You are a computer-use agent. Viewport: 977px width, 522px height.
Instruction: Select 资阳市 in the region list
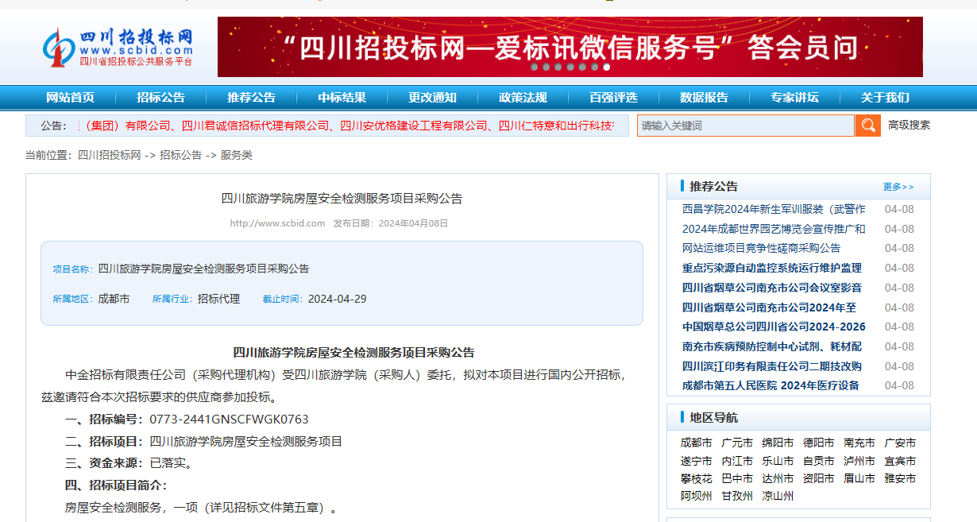tap(819, 478)
